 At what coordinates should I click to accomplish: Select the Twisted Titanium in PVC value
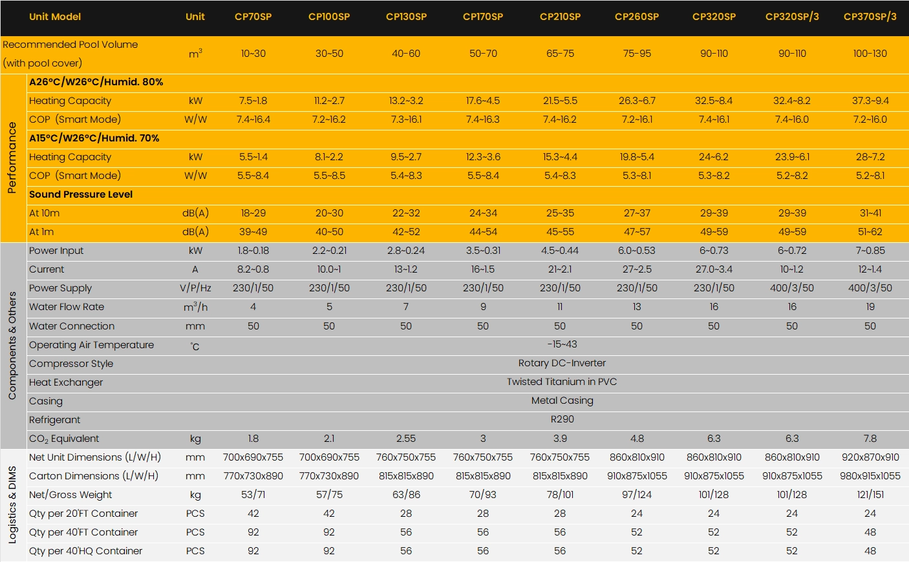(562, 382)
